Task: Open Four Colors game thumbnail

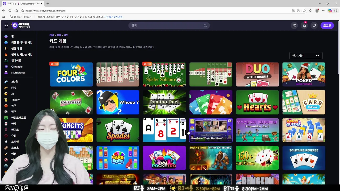Action: [x=71, y=75]
